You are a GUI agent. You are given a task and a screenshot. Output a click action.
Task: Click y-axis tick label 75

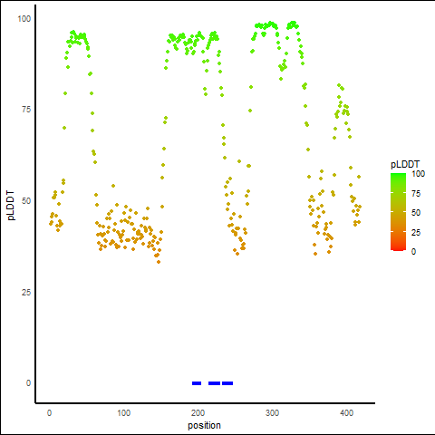click(26, 110)
